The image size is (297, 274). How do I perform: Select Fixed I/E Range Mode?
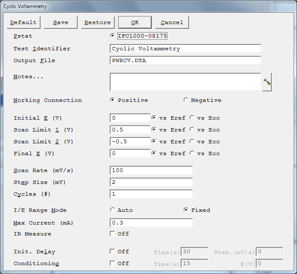(186, 210)
